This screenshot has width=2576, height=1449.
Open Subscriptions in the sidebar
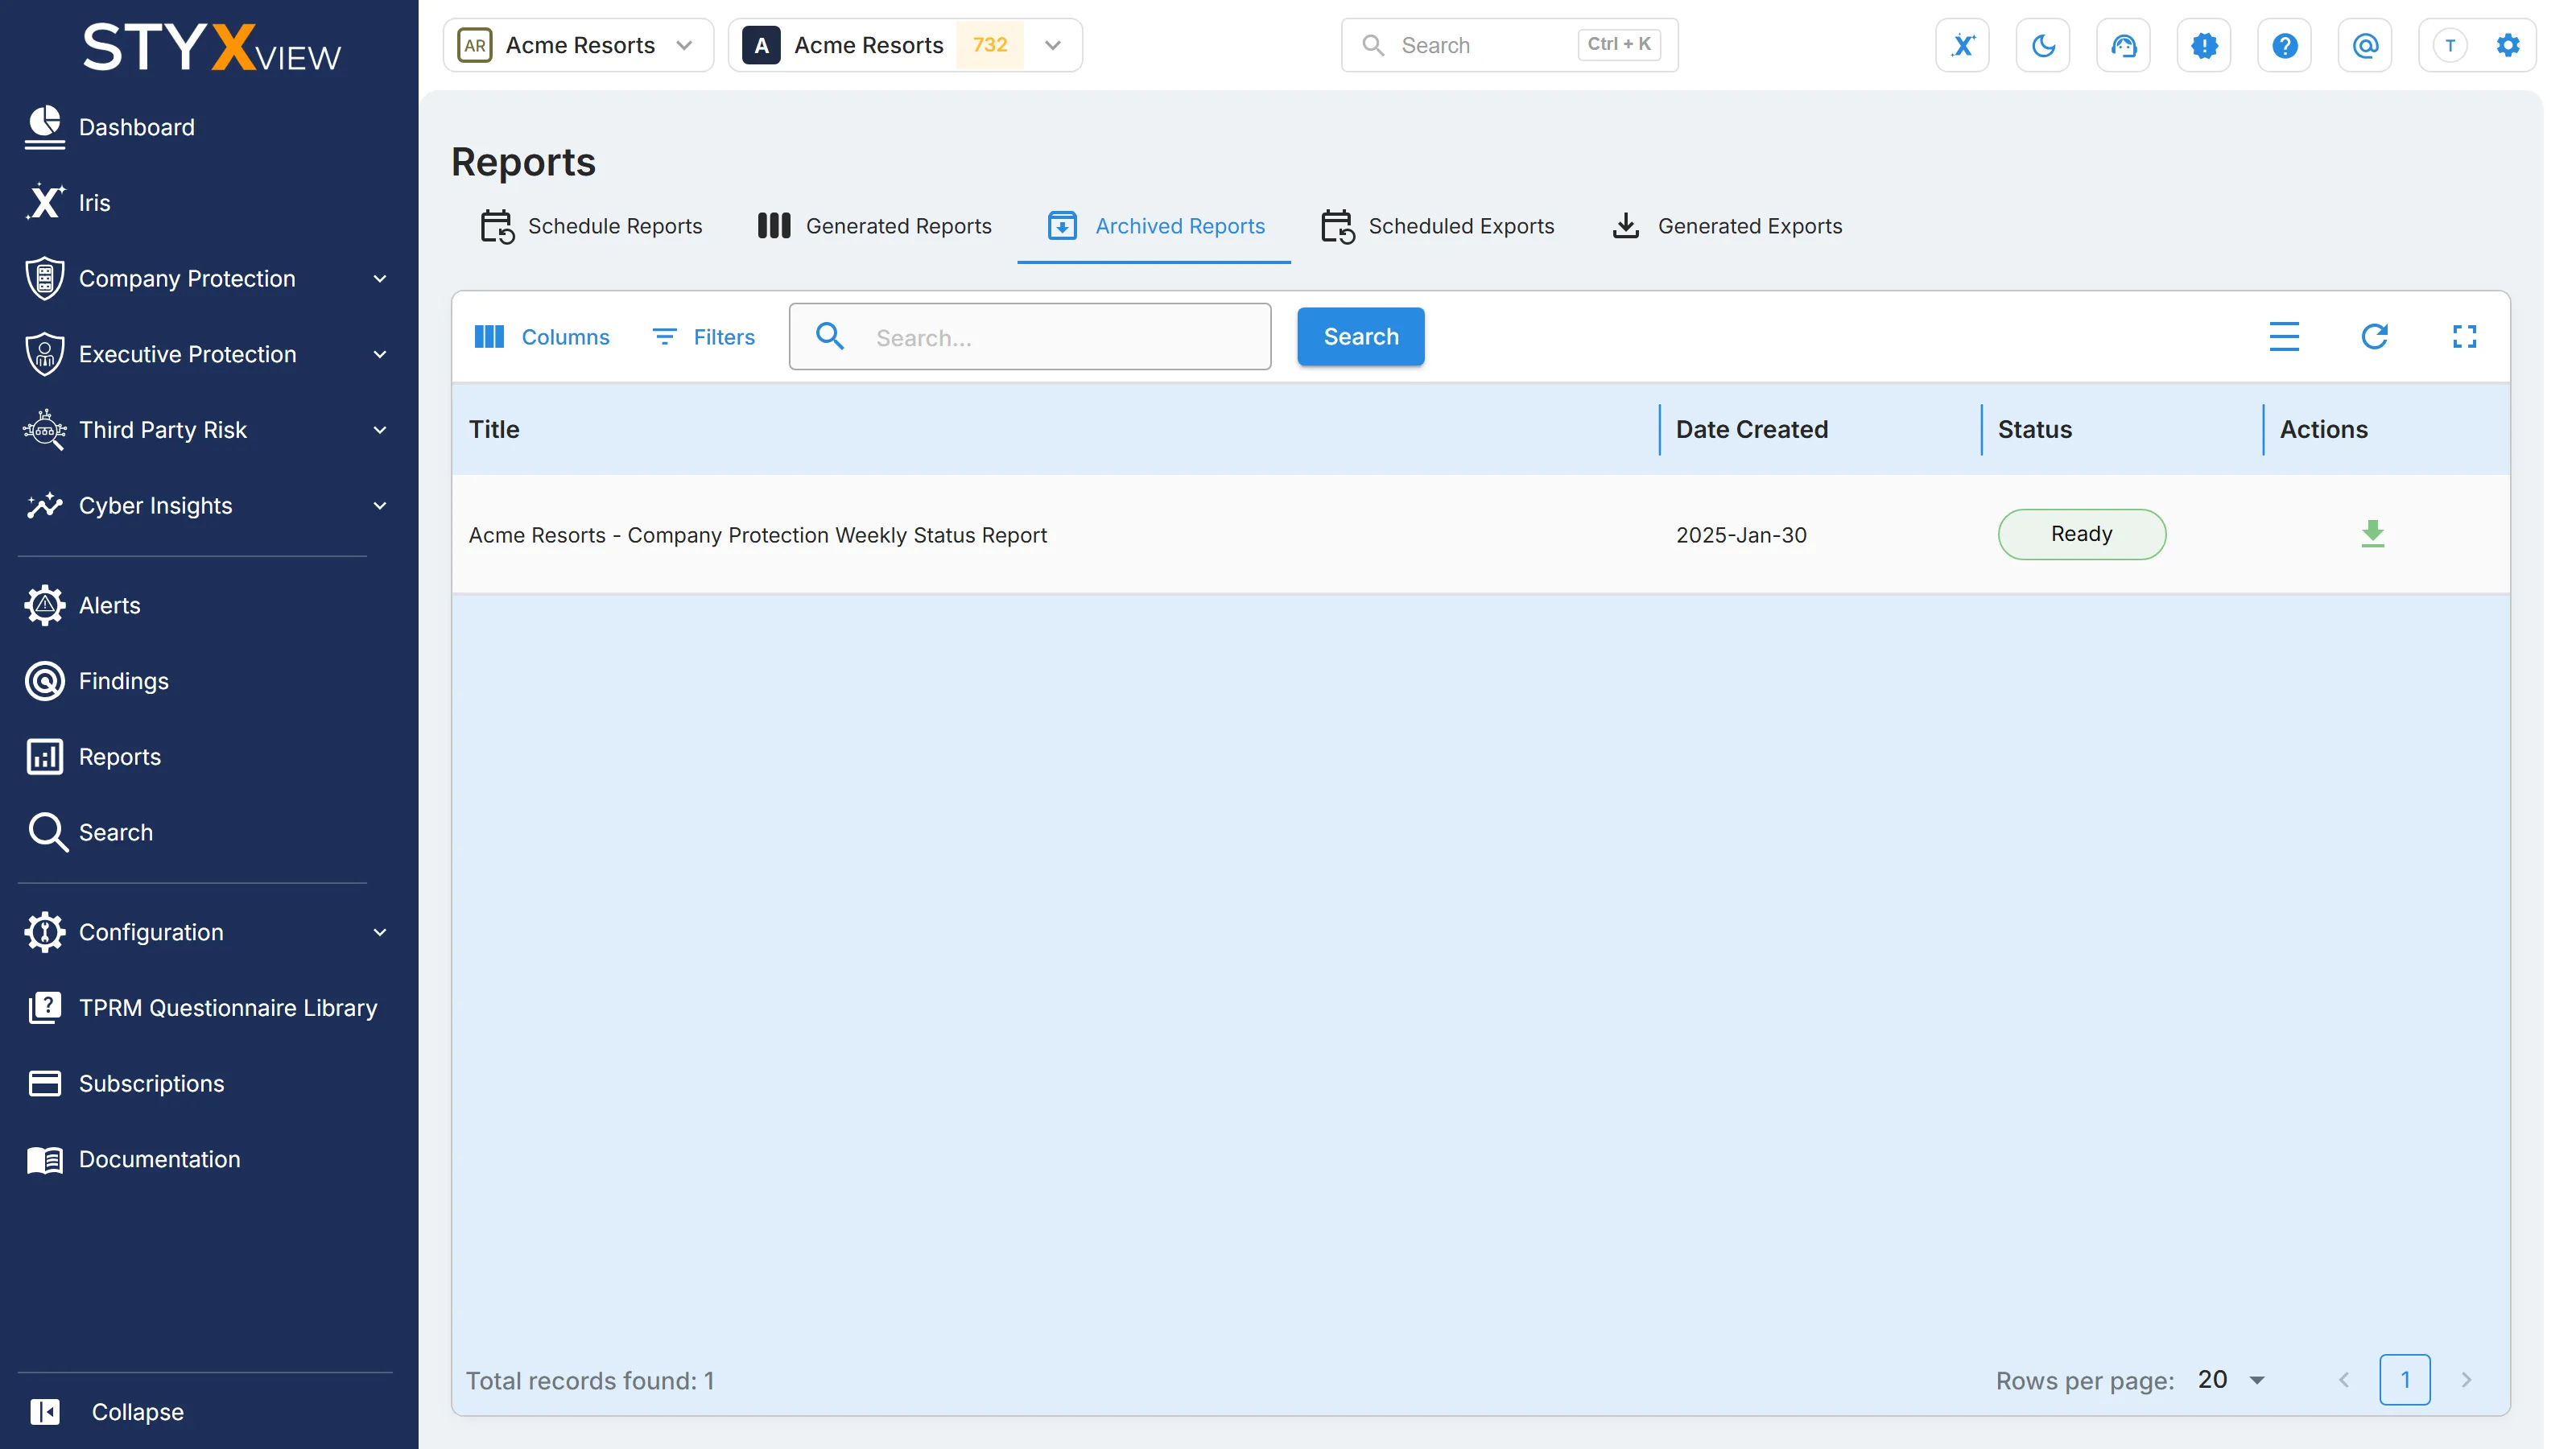pyautogui.click(x=126, y=1083)
